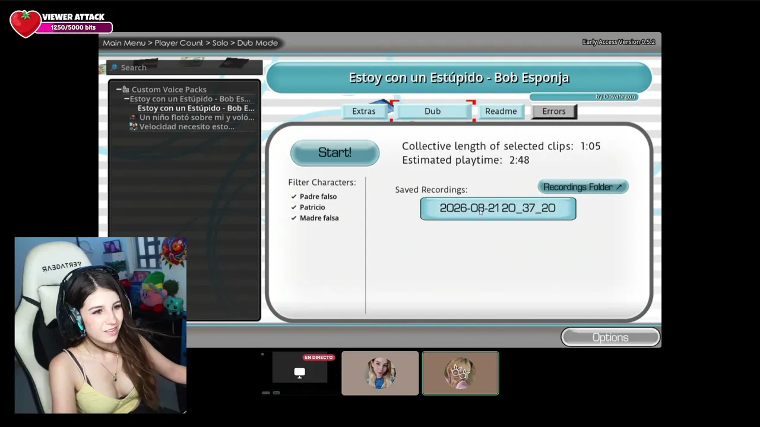Click the 'Filter Characters:' heading
Image resolution: width=760 pixels, height=427 pixels.
click(x=322, y=183)
